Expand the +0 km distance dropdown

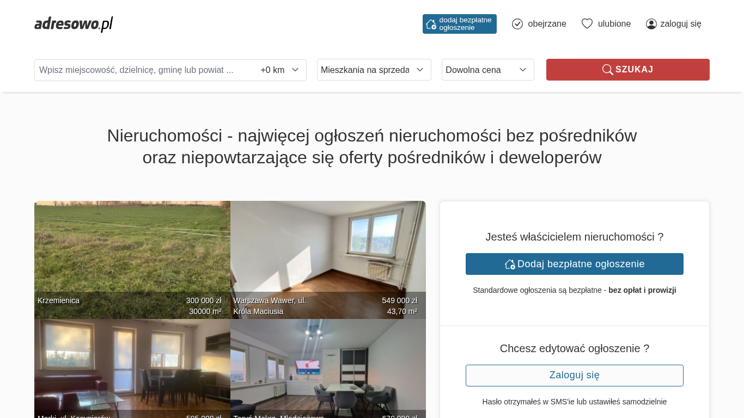(280, 70)
